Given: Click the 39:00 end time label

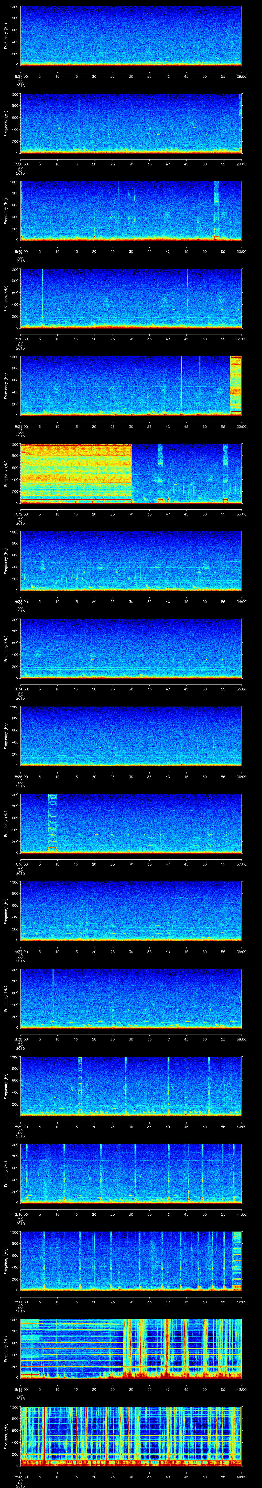Looking at the screenshot, I should tap(242, 1039).
